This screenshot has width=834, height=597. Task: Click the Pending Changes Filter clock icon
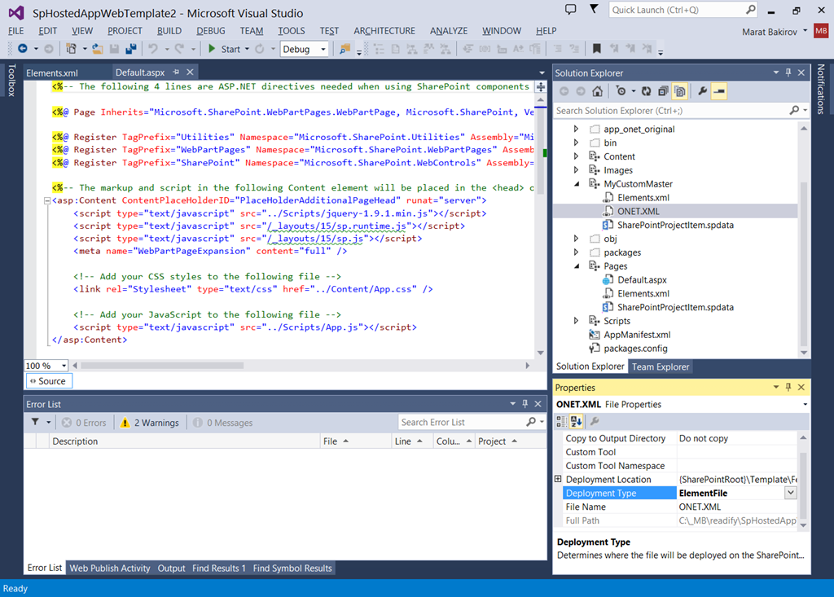(621, 91)
